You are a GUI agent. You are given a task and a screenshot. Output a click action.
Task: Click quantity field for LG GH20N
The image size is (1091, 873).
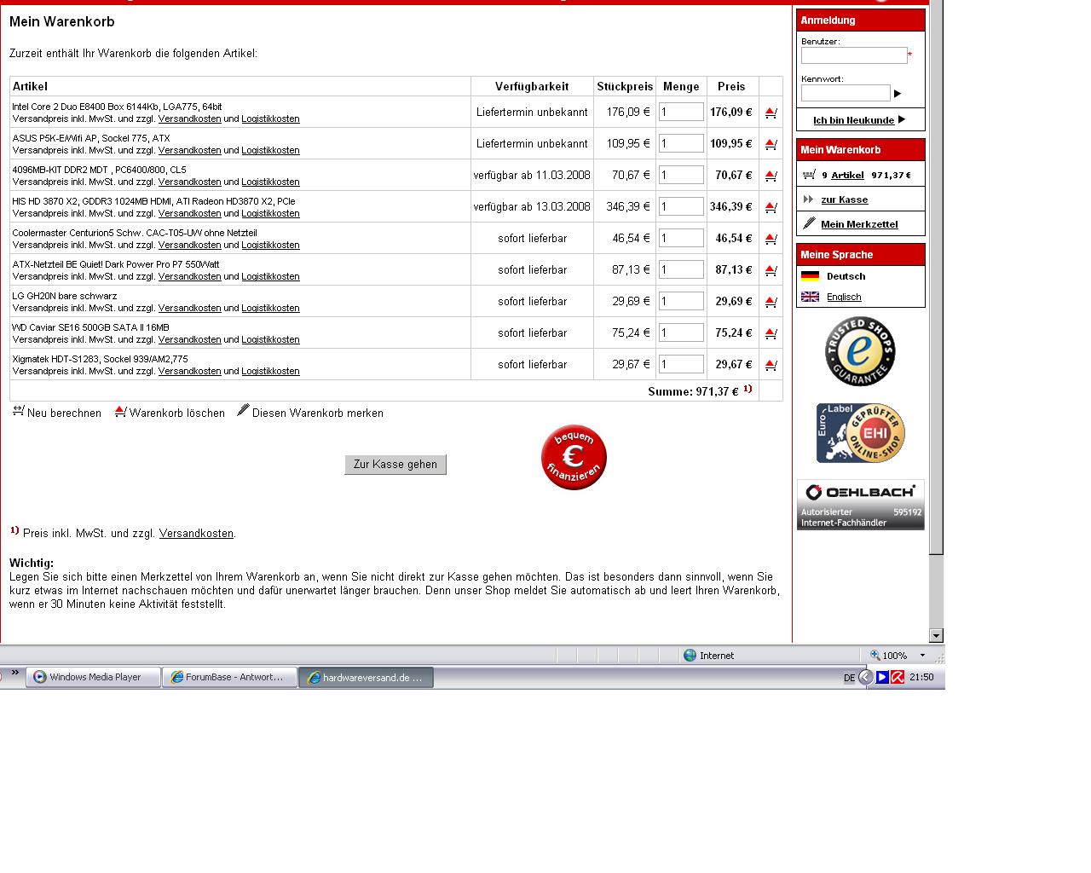click(681, 301)
